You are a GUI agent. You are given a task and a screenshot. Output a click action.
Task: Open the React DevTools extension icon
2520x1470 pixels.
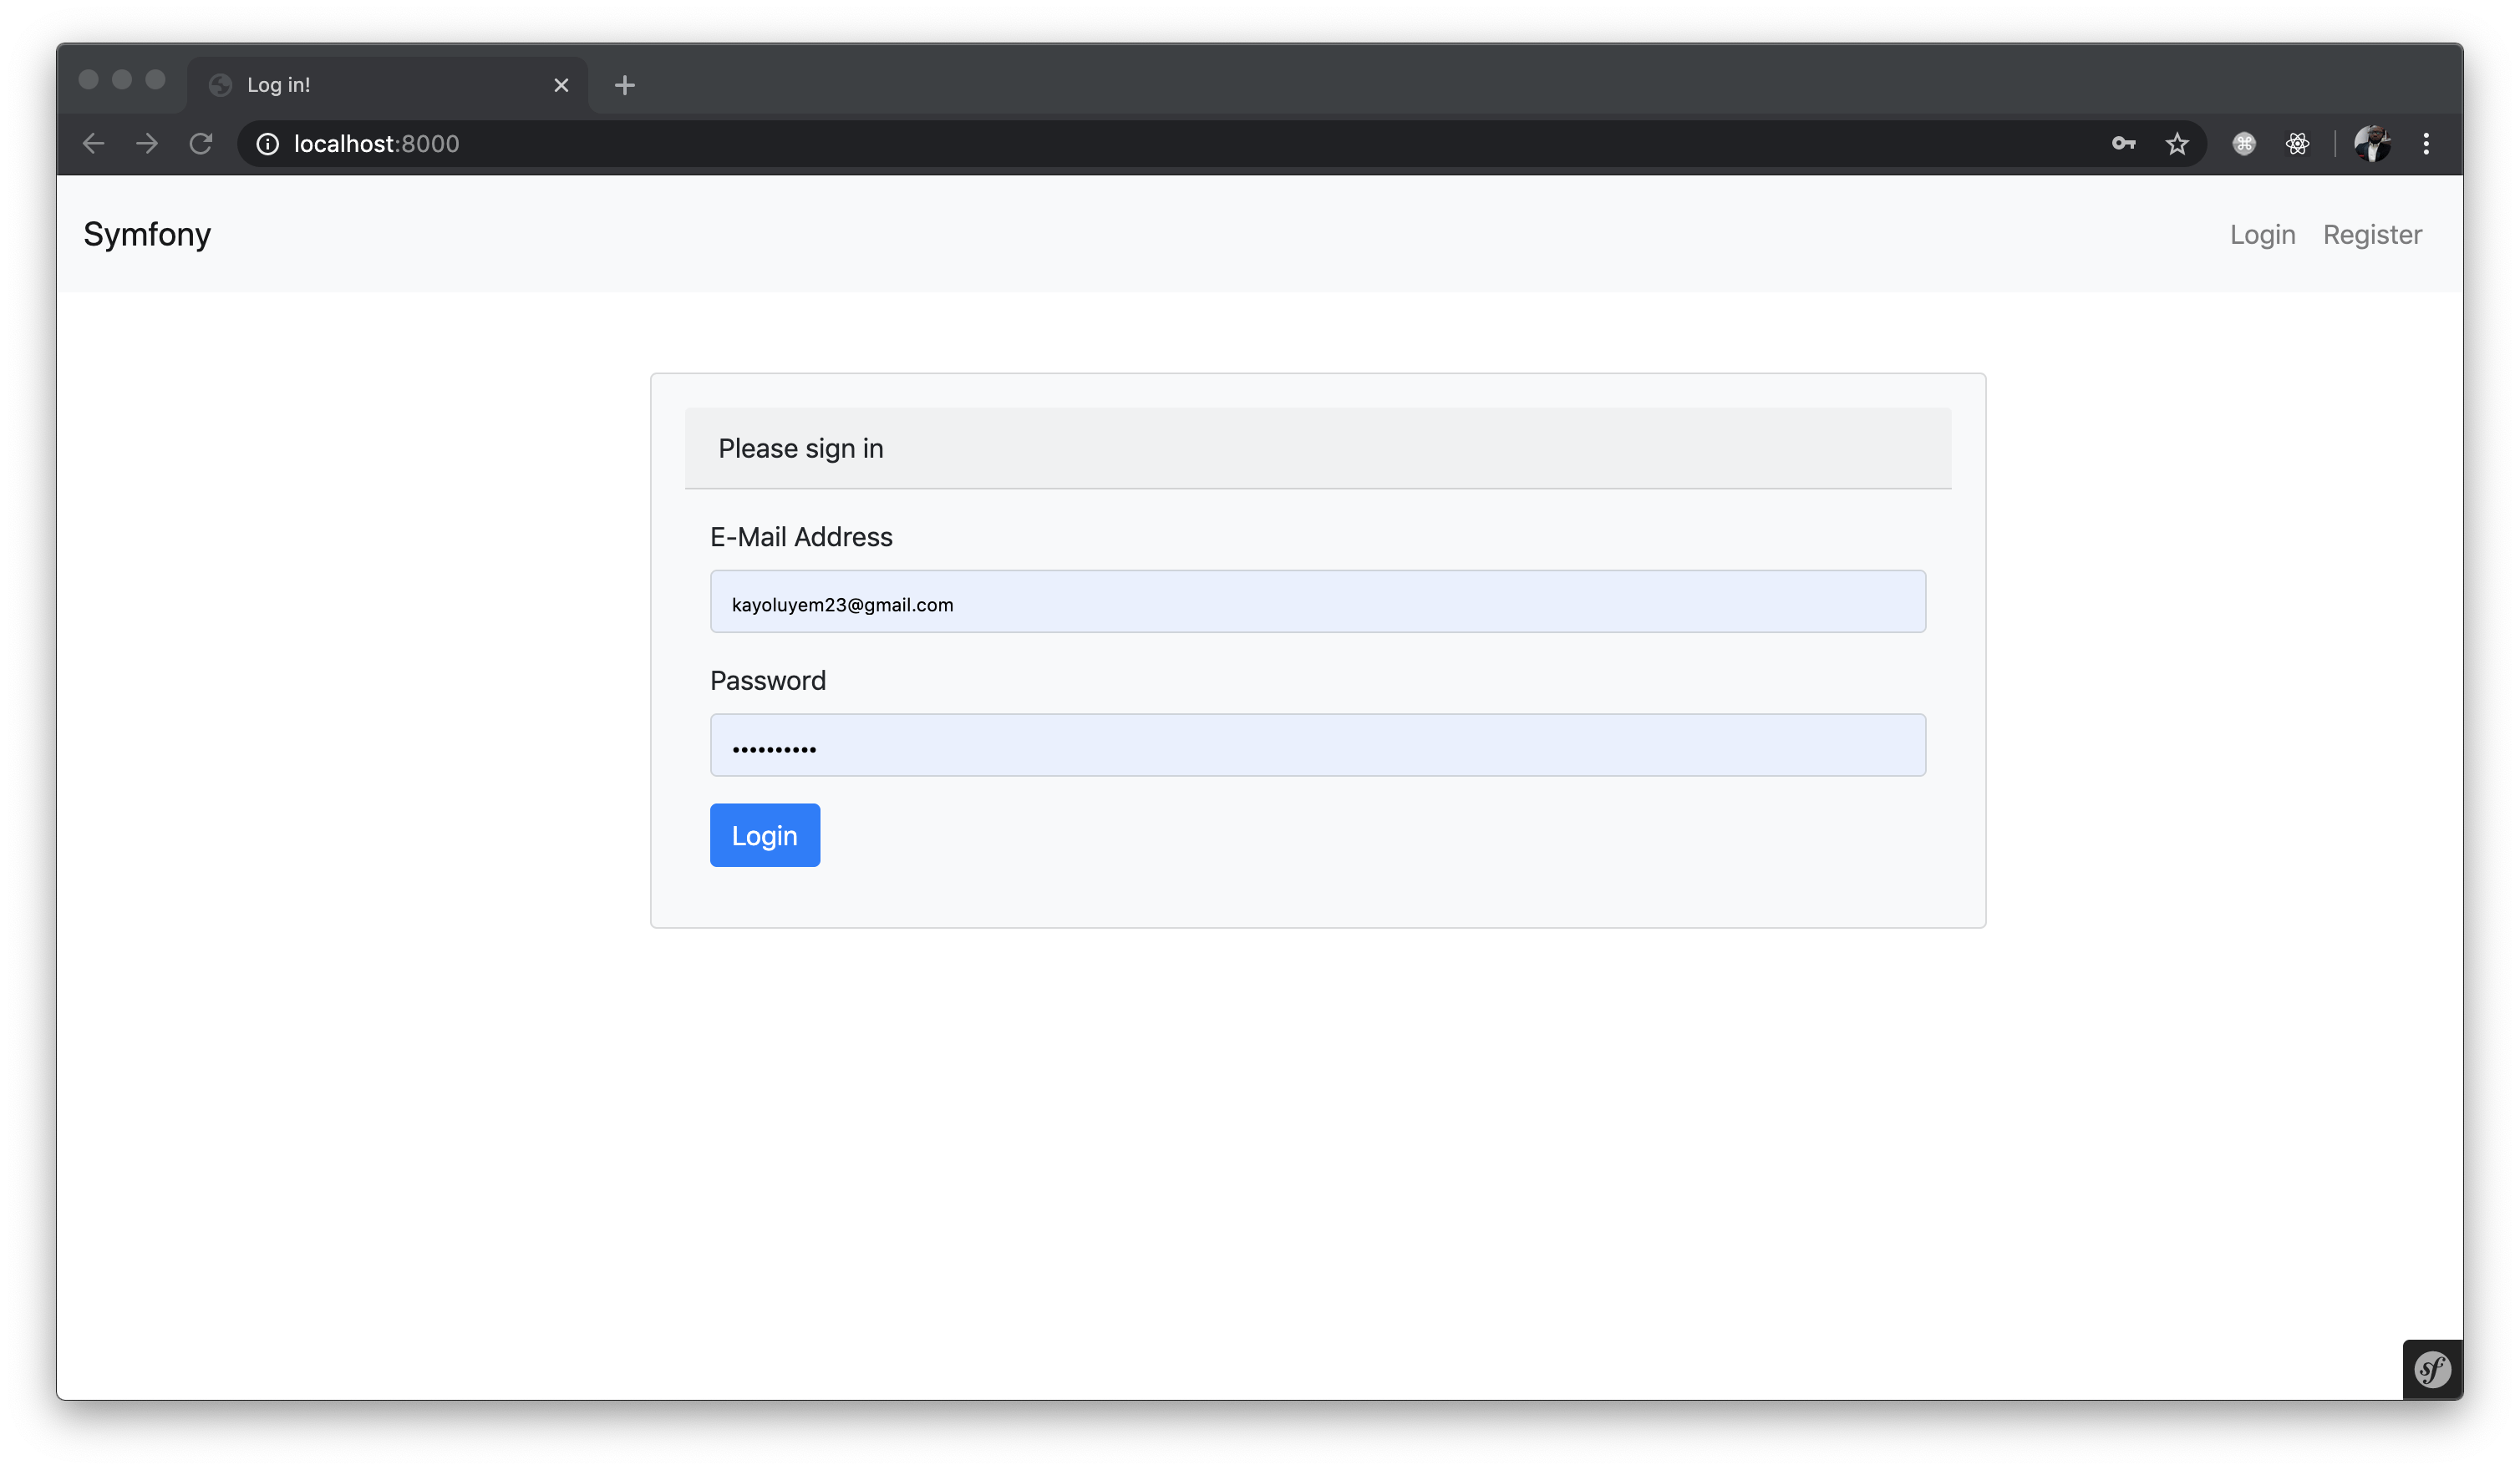click(x=2298, y=143)
